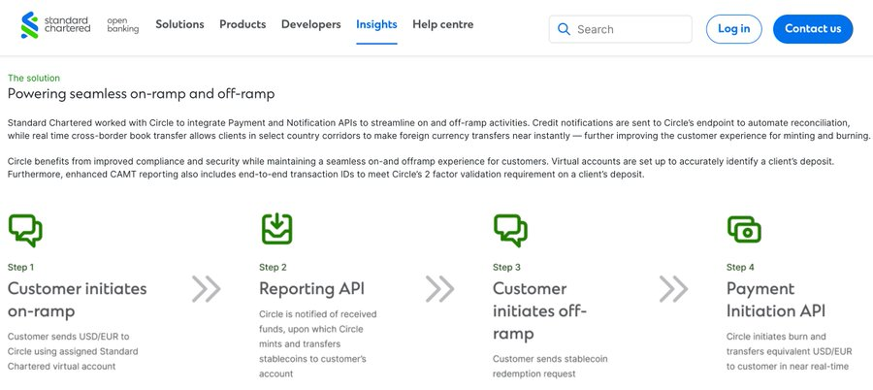
Task: Open the Solutions menu
Action: pyautogui.click(x=179, y=25)
